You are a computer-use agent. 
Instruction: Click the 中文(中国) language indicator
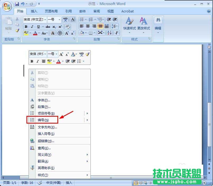(54, 183)
